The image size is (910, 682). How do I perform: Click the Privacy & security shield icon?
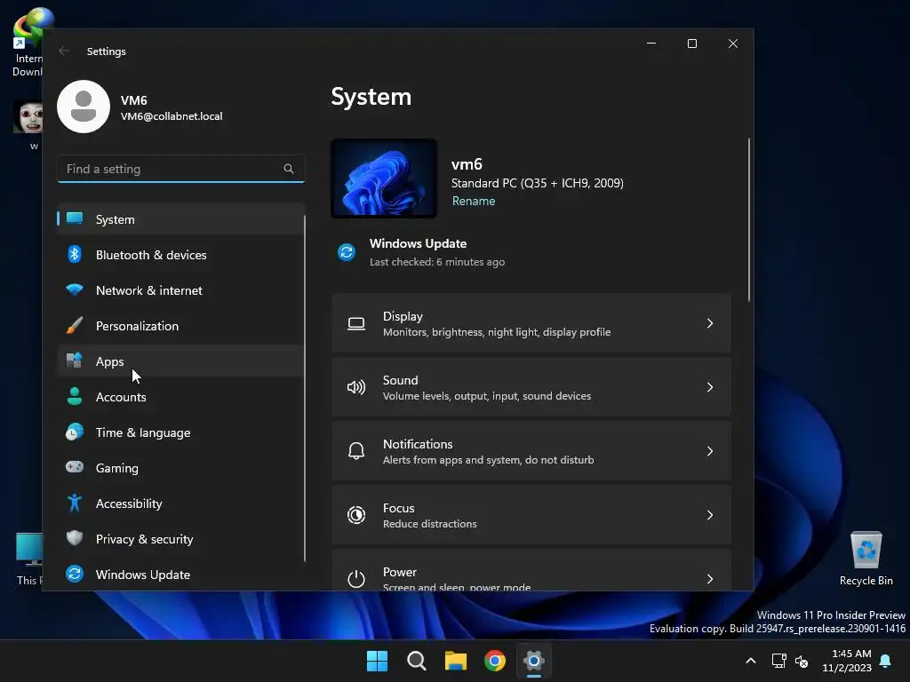[75, 538]
